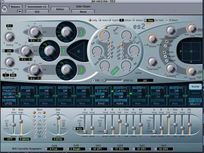
Task: Open Osc Start free dropdown
Action: (x=149, y=21)
